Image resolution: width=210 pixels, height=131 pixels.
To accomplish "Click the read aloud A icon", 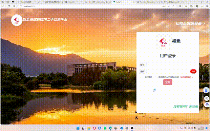I will [168, 6].
